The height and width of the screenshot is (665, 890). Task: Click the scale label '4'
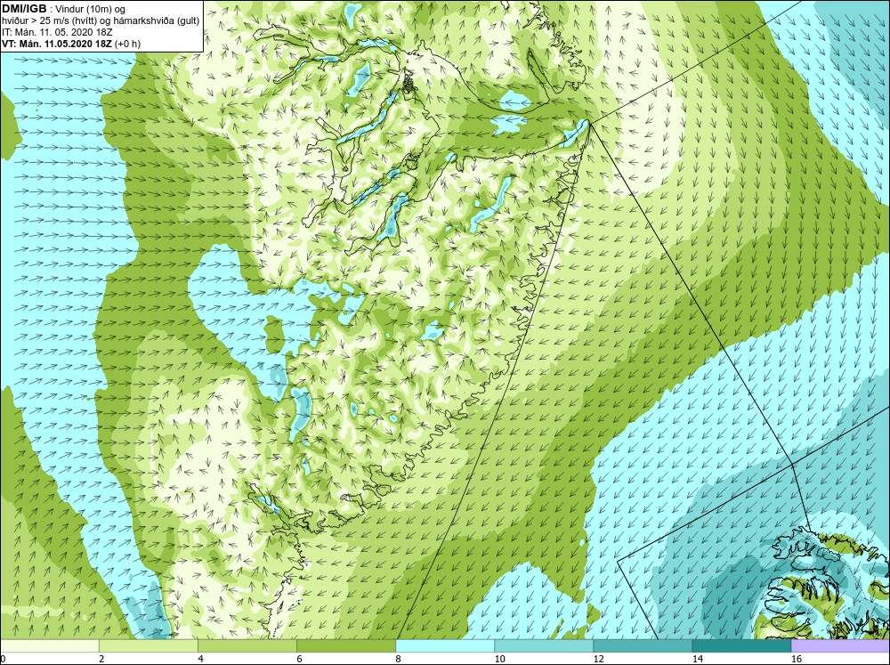pos(200,659)
